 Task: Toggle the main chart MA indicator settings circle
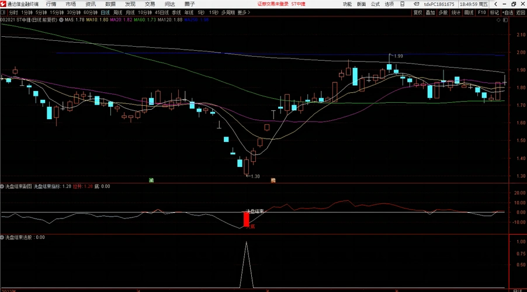tap(61, 20)
